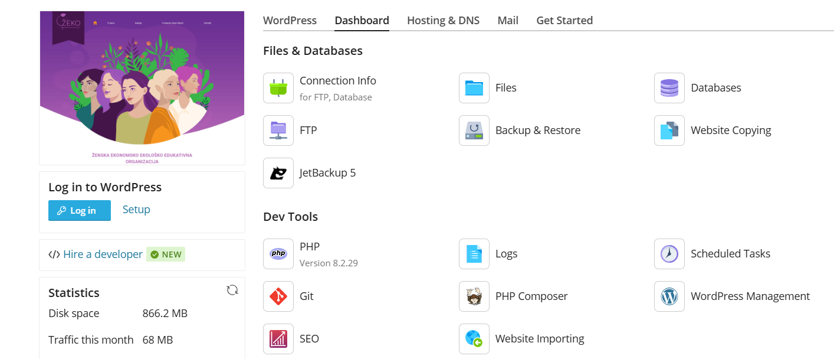The image size is (834, 359).
Task: Click the Dev Tools heading
Action: (290, 217)
